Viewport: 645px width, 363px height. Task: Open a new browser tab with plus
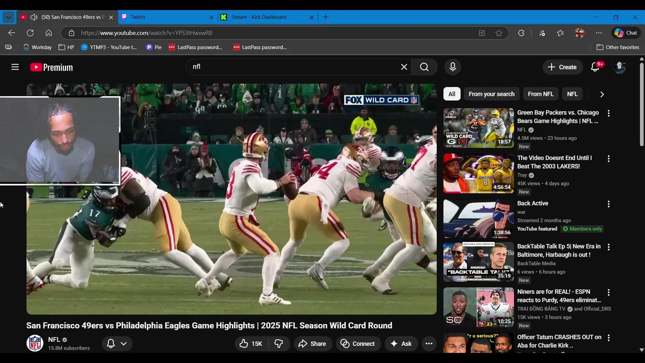click(x=326, y=17)
